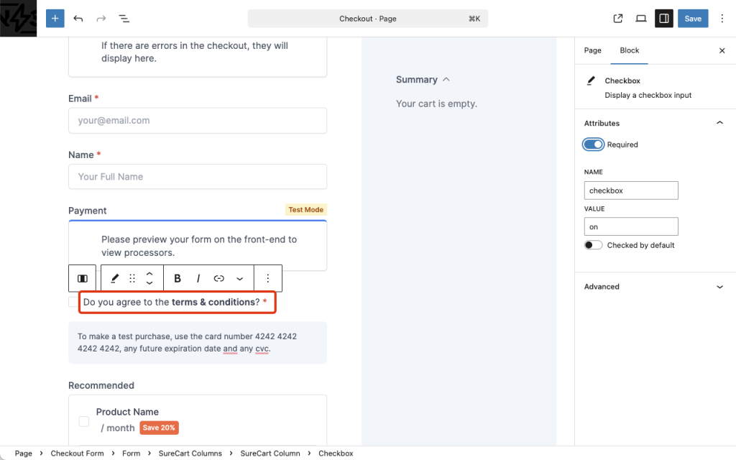Open the Document Overview list icon
Image resolution: width=736 pixels, height=460 pixels.
click(x=124, y=18)
